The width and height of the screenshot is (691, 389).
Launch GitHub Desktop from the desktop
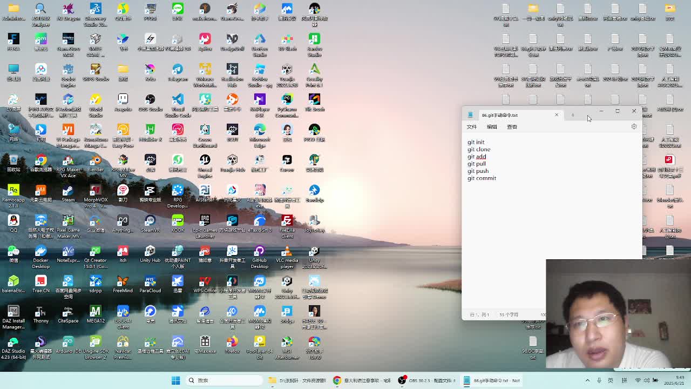pyautogui.click(x=260, y=252)
